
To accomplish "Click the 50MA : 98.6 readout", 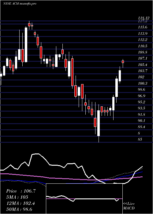I will click(x=19, y=209).
